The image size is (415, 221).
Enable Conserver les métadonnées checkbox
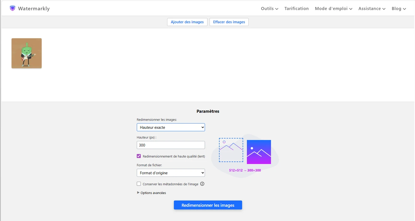139,184
